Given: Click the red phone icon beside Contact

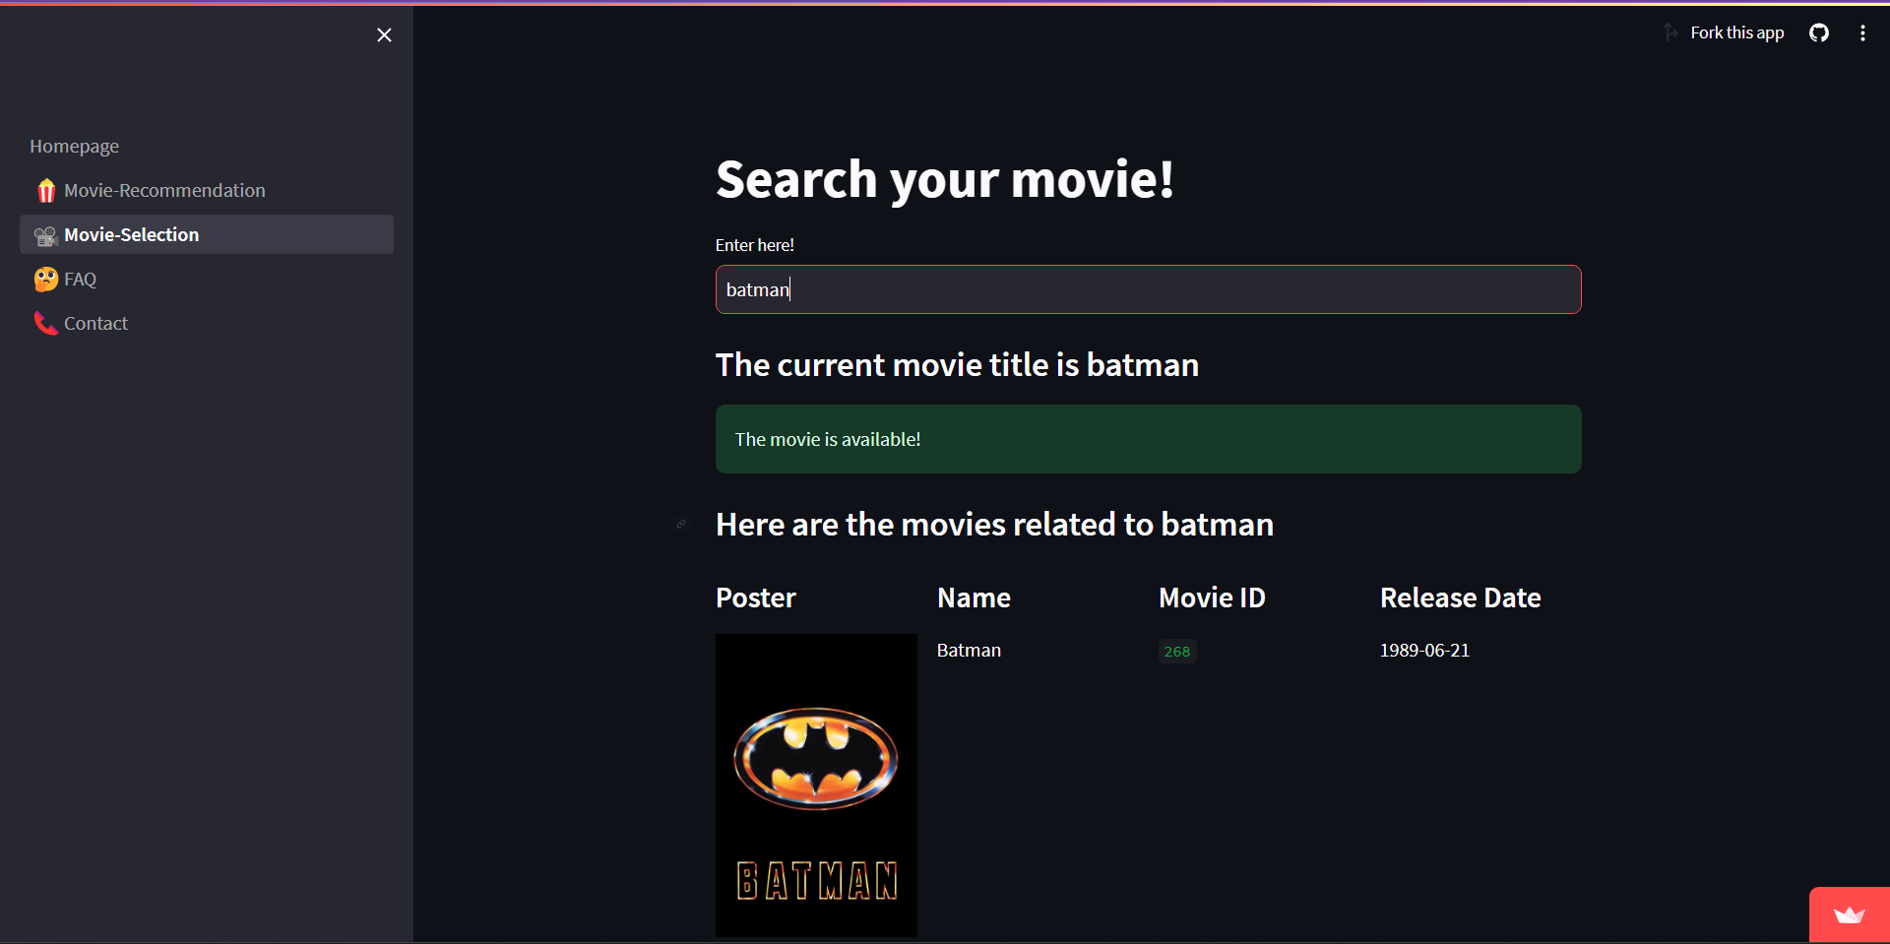Looking at the screenshot, I should click(x=45, y=323).
